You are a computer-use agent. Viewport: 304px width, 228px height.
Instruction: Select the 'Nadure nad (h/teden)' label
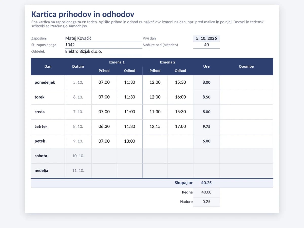click(160, 45)
